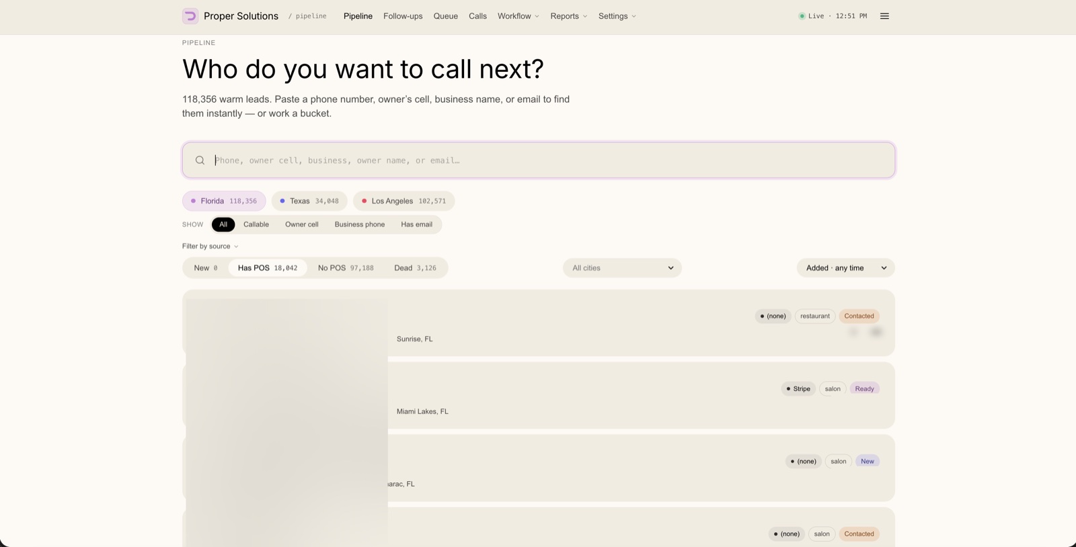Click the Los Angeles red color dot

point(364,201)
